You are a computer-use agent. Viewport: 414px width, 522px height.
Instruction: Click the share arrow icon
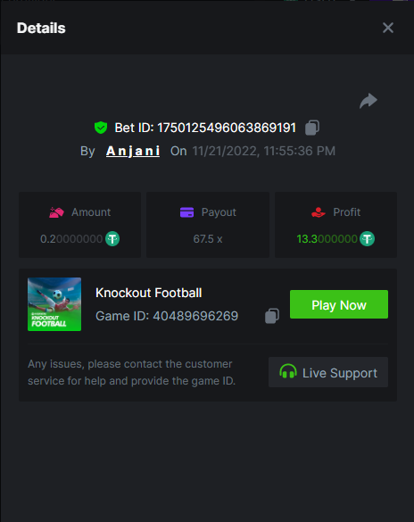coord(368,101)
